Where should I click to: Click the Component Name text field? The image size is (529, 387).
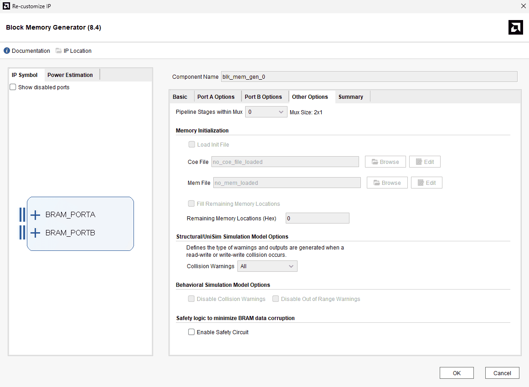pyautogui.click(x=369, y=76)
